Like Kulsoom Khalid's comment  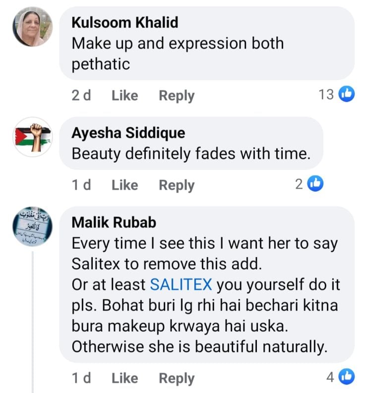pyautogui.click(x=124, y=95)
